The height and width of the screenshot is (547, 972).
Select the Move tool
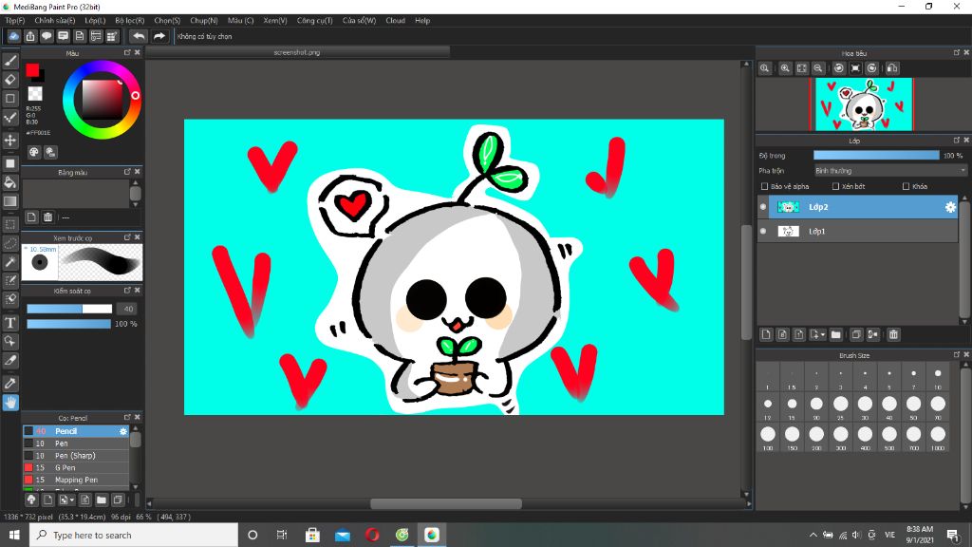coord(10,141)
